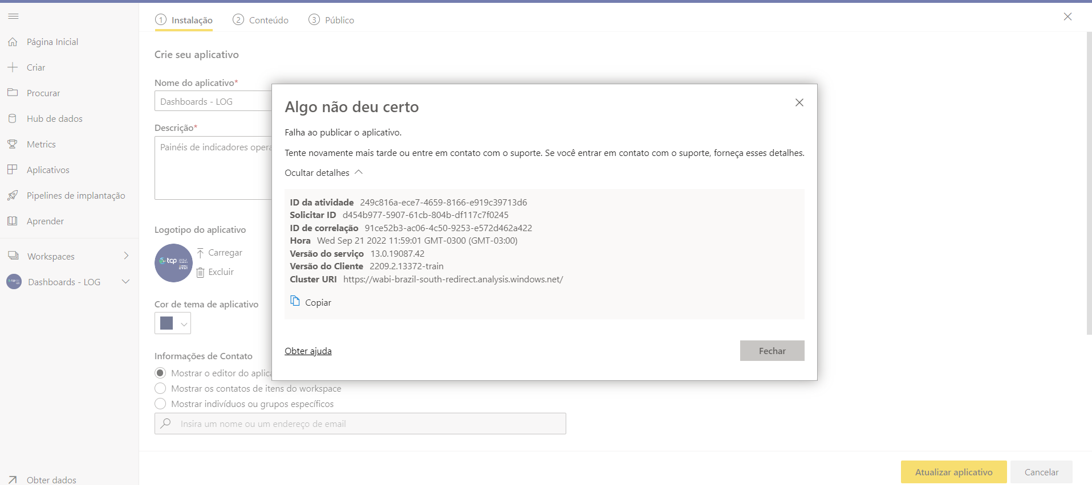Open Hub de dados database icon
This screenshot has width=1092, height=485.
click(x=13, y=118)
